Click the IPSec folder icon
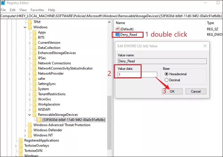 click(34, 58)
